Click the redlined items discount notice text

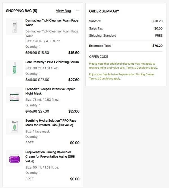[x=123, y=66]
